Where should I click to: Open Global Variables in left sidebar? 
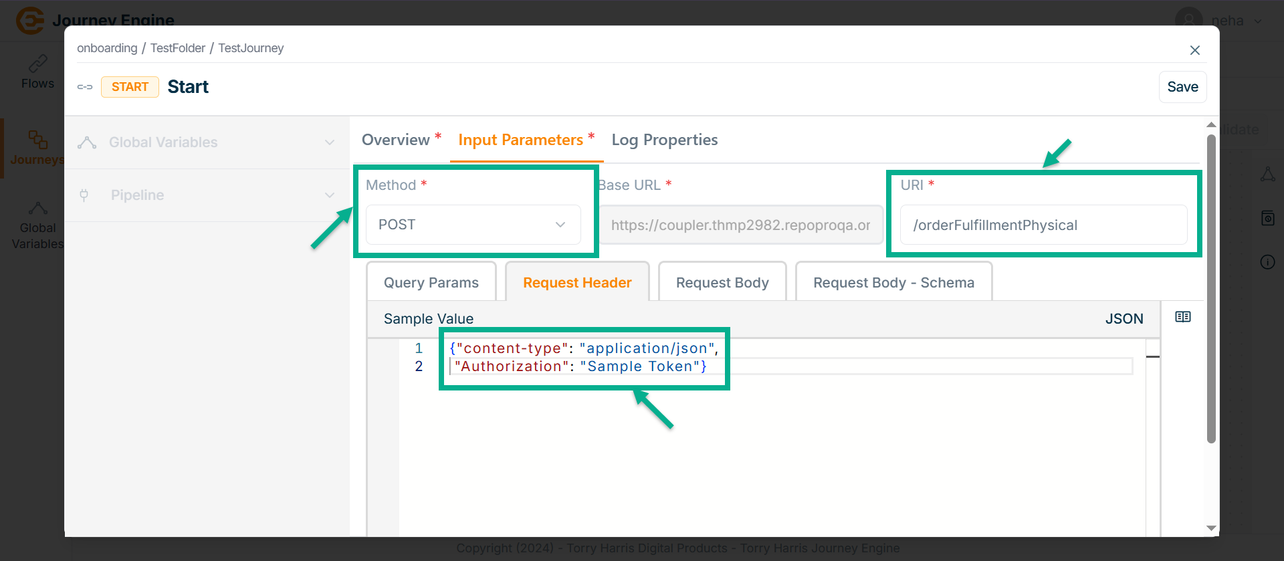point(37,226)
